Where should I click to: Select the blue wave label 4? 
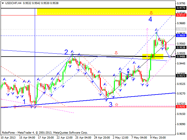(150, 20)
